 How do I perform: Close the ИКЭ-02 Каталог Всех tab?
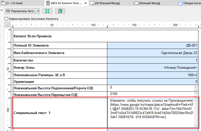pyautogui.click(x=86, y=3)
